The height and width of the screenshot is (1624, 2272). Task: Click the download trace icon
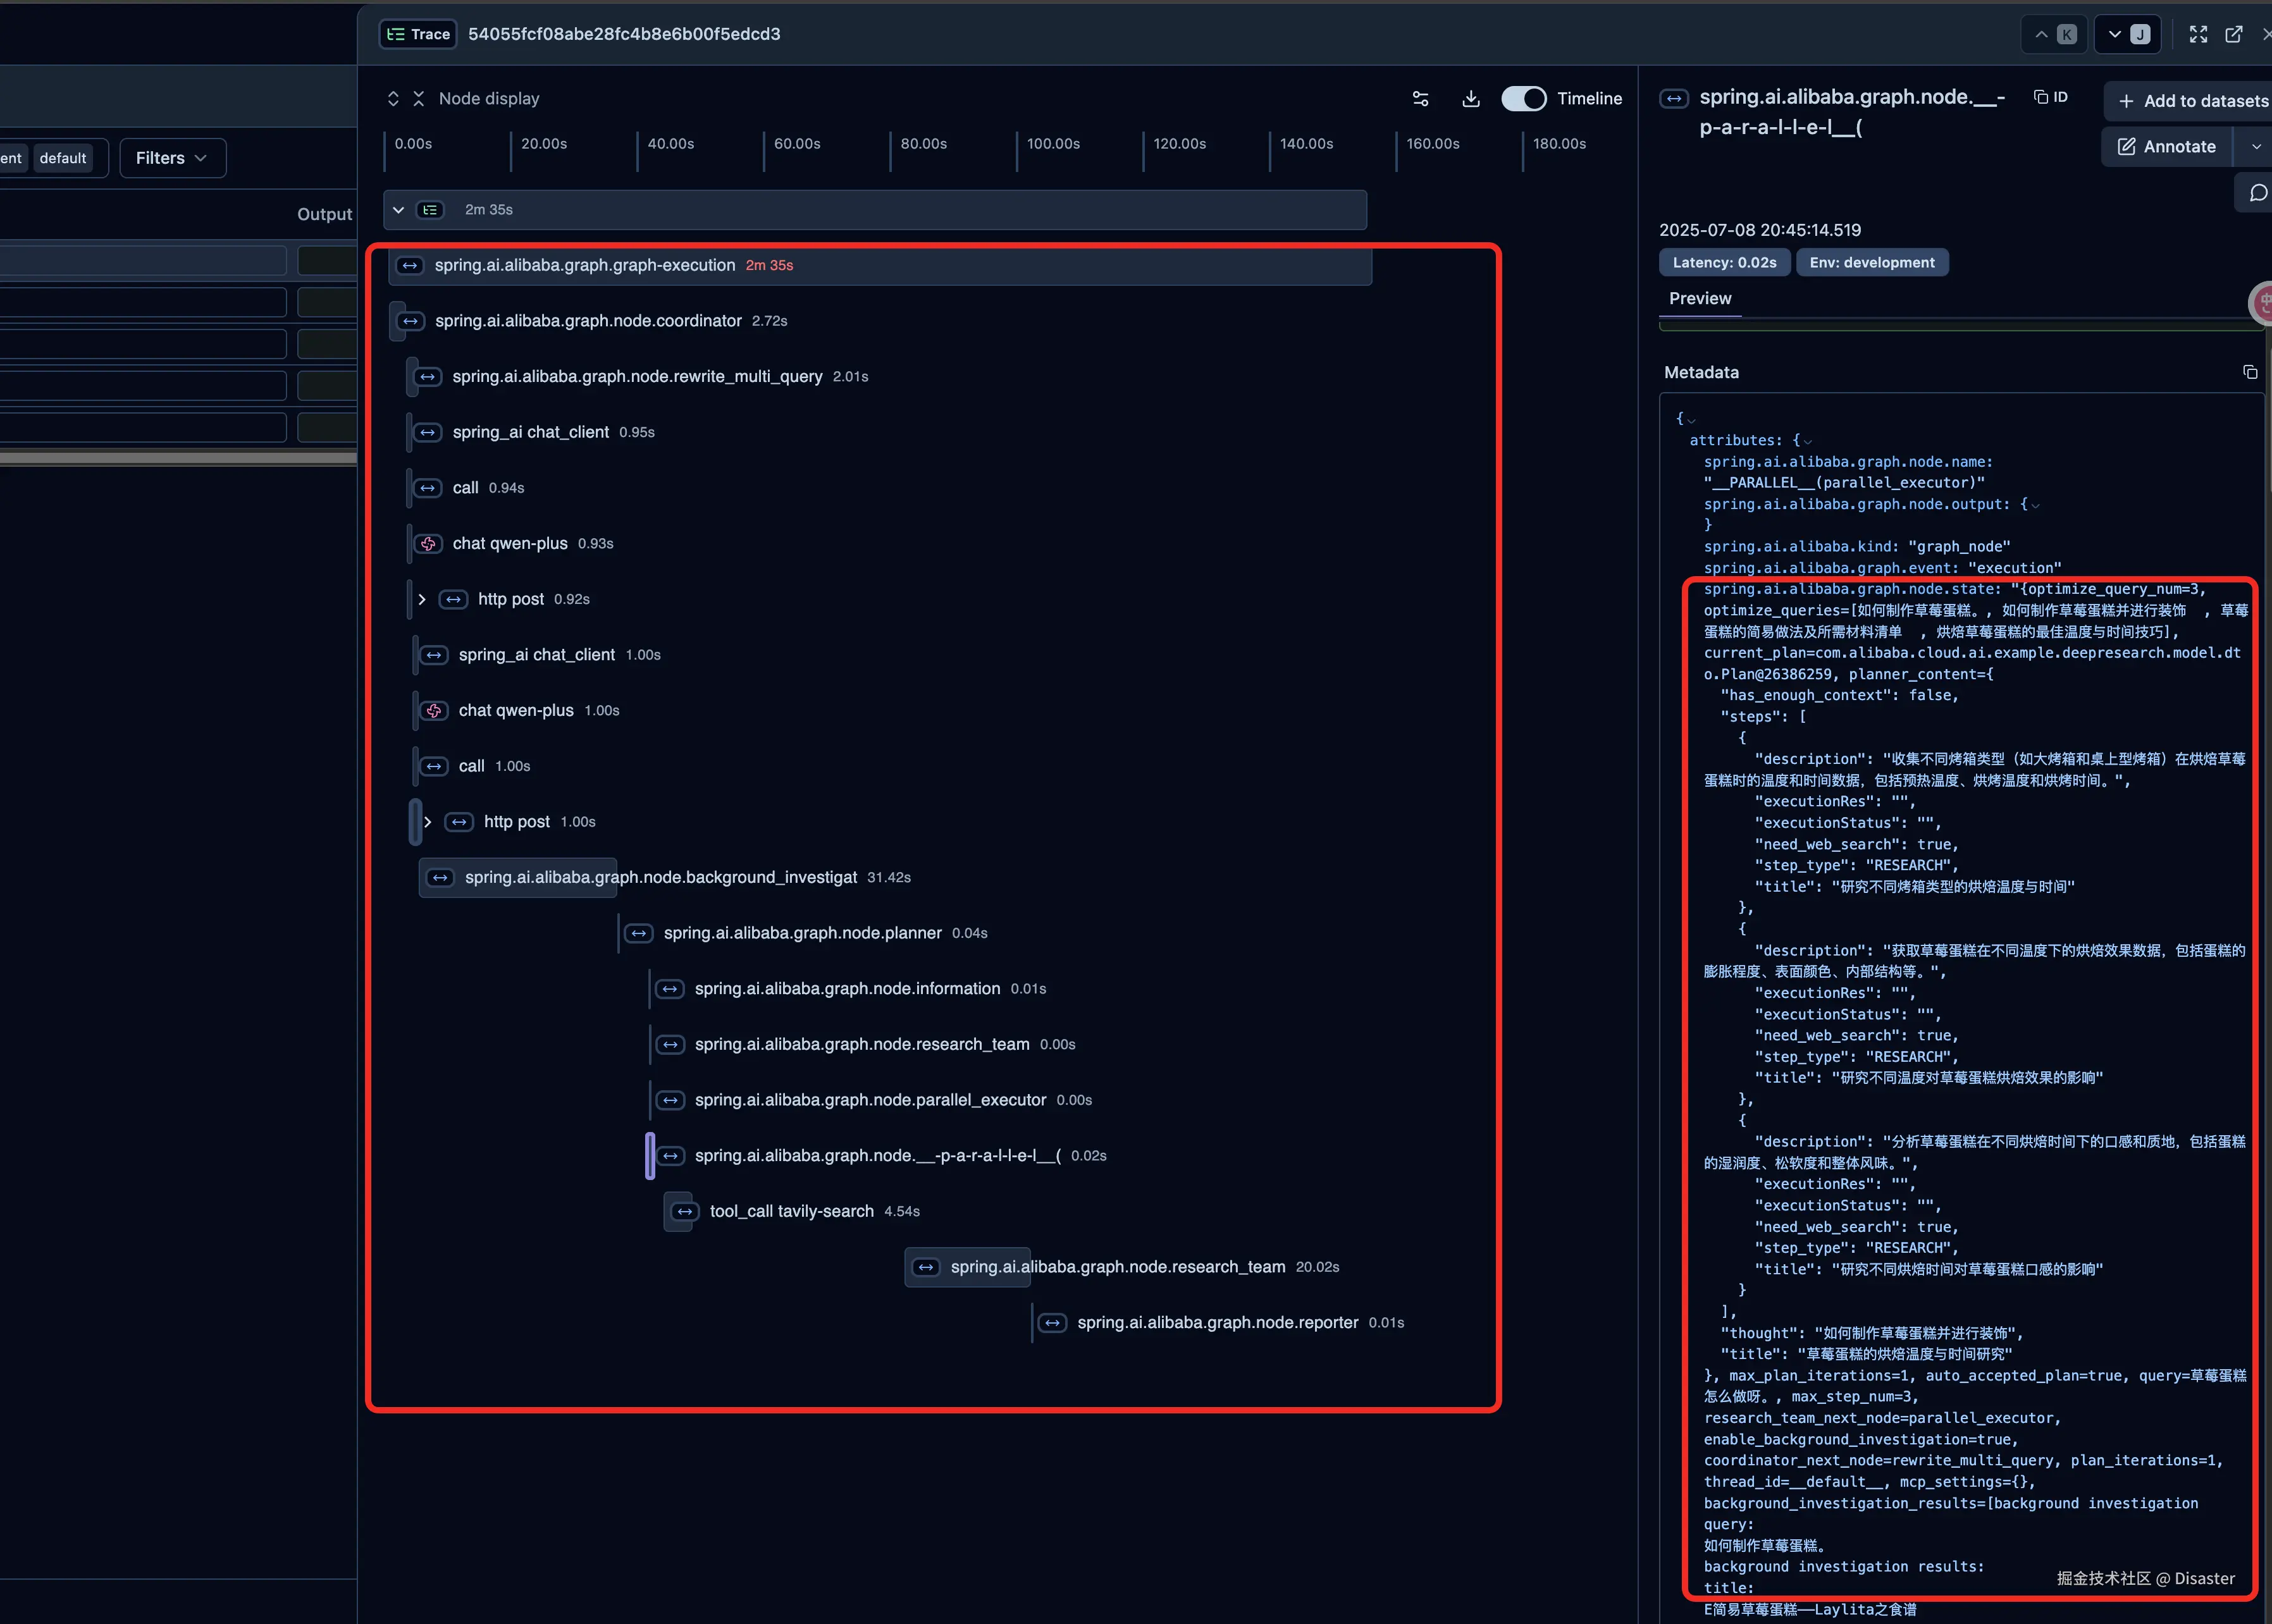pos(1470,99)
